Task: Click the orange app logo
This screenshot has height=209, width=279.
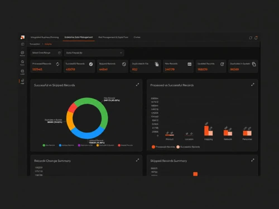Action: 22,37
